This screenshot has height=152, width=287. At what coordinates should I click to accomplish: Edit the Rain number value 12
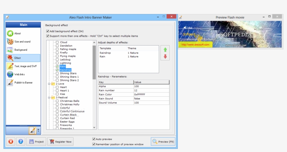tap(151, 90)
